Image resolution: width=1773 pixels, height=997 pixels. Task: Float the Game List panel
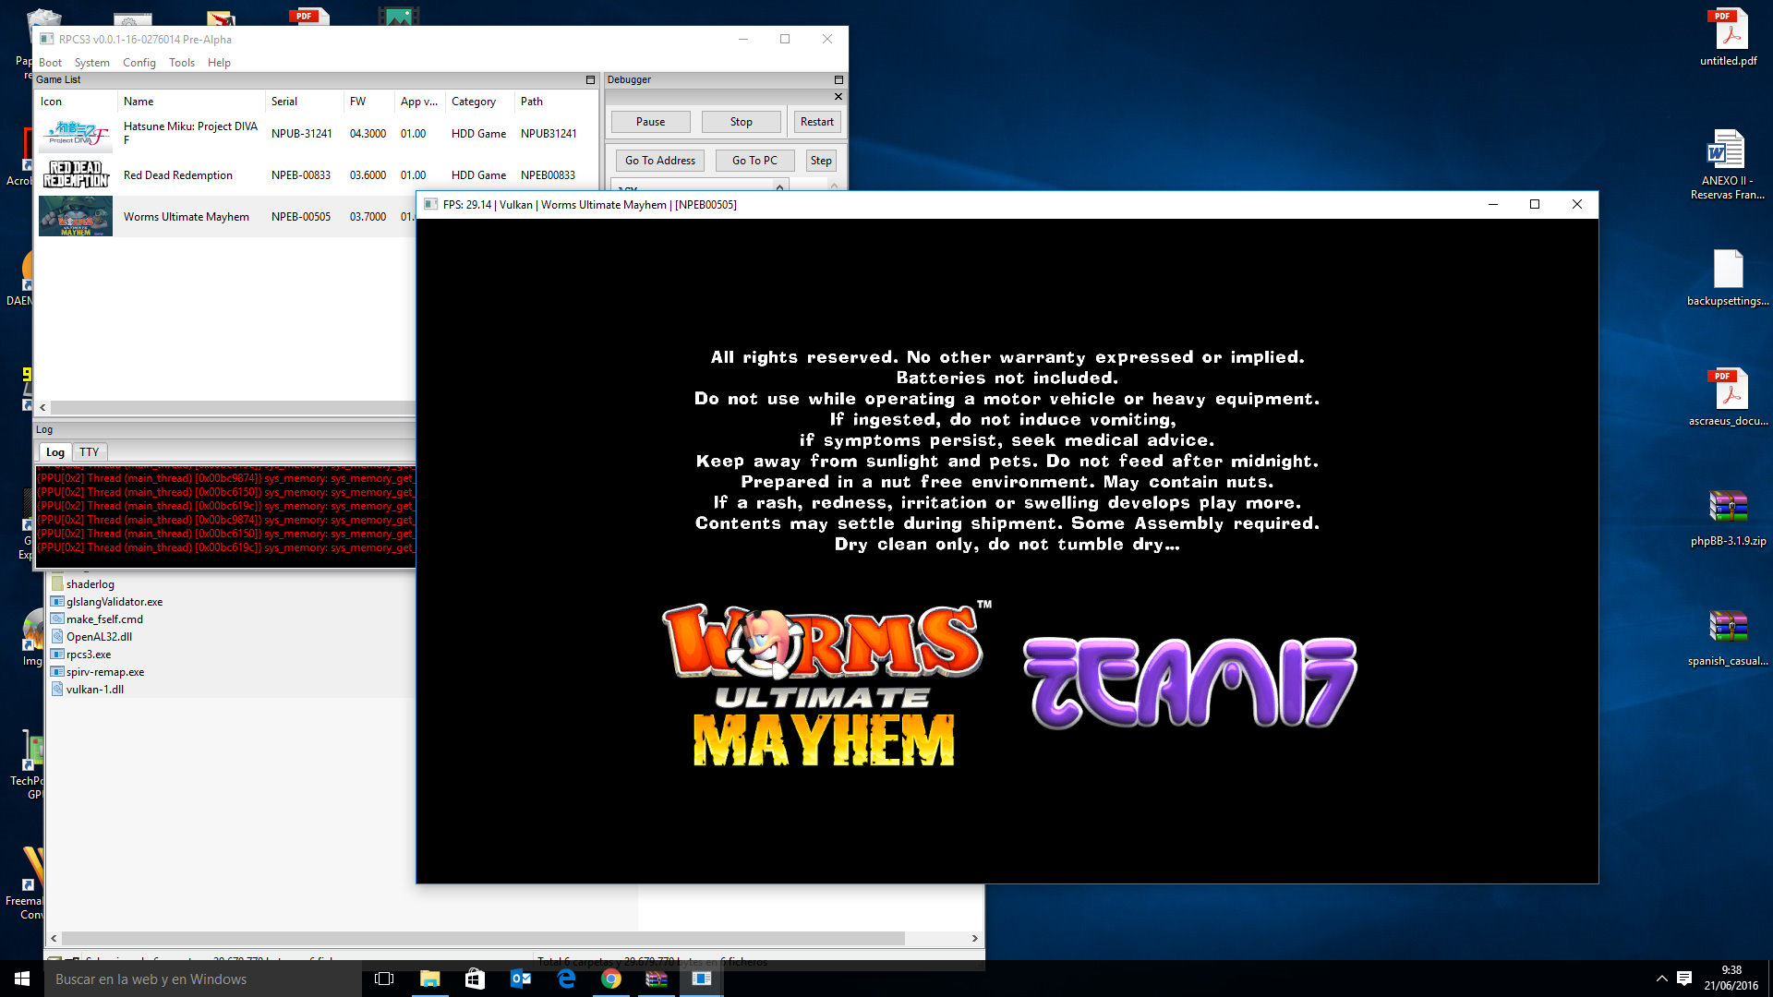pyautogui.click(x=590, y=80)
